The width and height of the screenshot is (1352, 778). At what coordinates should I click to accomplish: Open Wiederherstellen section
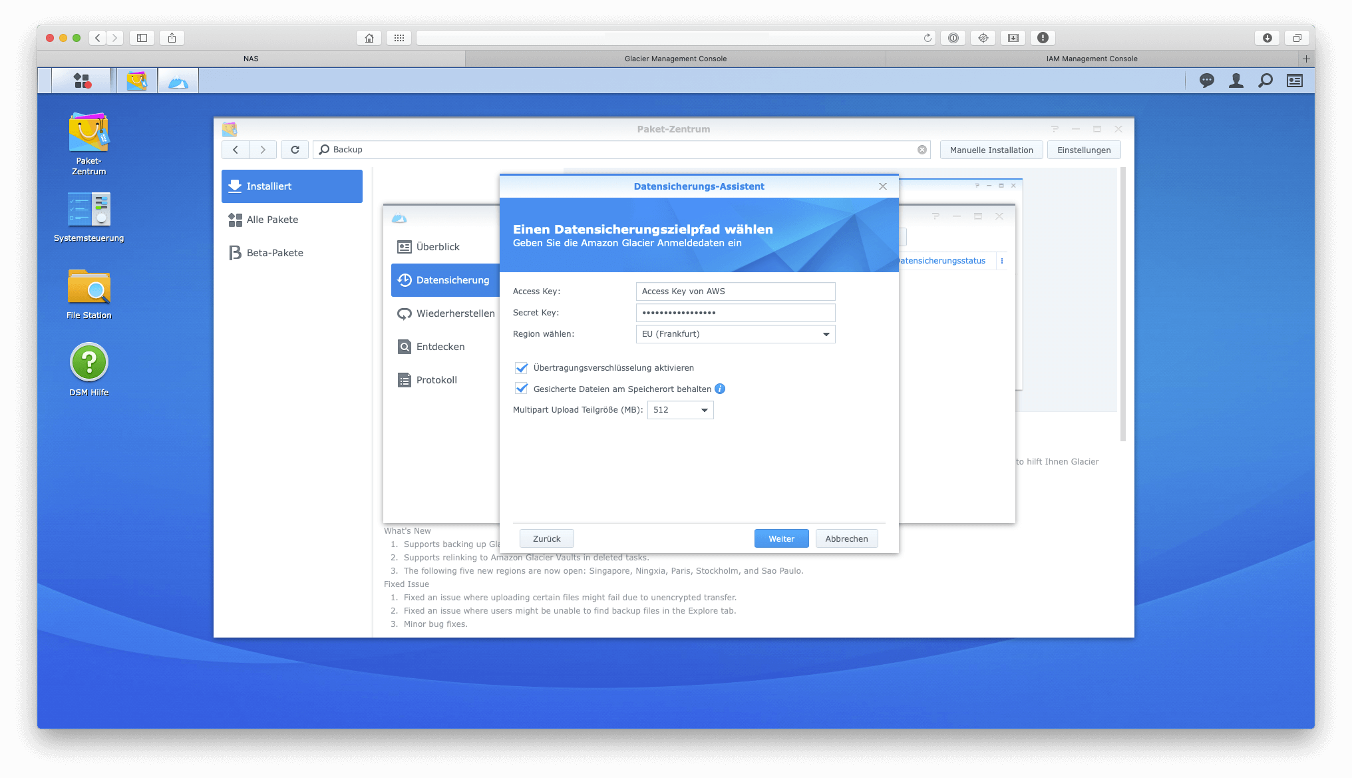[445, 313]
